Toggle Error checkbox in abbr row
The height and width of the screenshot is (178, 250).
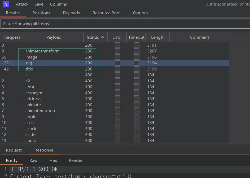pos(117,87)
